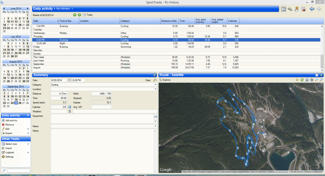The height and width of the screenshot is (176, 325).
Task: Click the Notes scrollbar down arrow
Action: point(155,171)
